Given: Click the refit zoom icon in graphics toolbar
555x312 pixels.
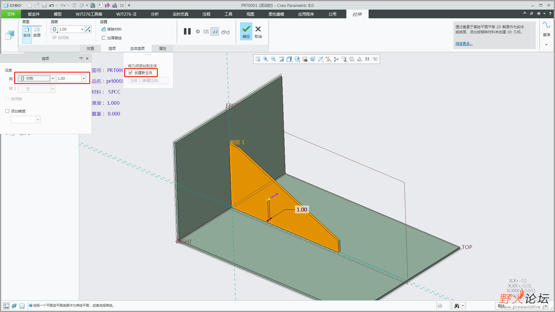Looking at the screenshot, I should (258, 59).
